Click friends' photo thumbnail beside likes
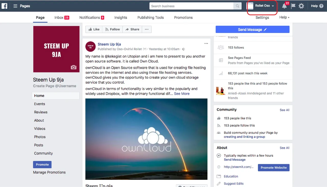Image resolution: width=327 pixels, height=187 pixels. coord(221,91)
